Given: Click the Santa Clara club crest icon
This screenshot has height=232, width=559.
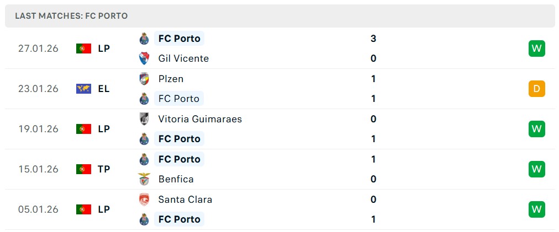Looking at the screenshot, I should point(144,199).
